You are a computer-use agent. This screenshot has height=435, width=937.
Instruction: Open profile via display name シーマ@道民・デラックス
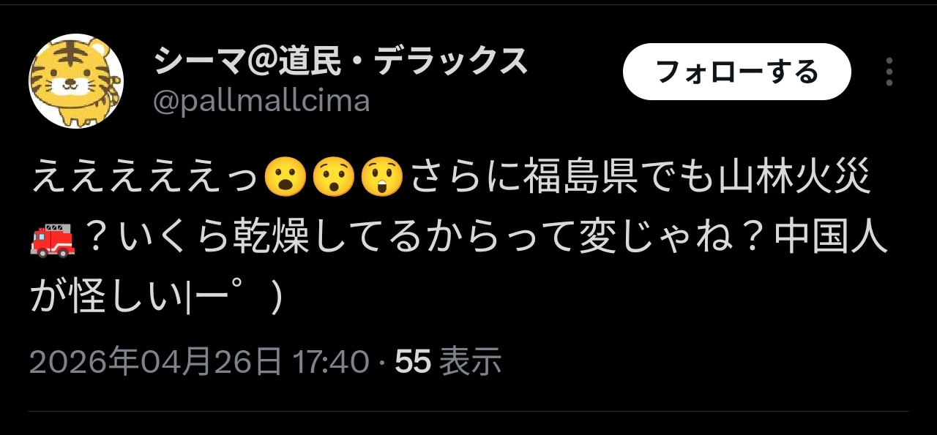341,61
